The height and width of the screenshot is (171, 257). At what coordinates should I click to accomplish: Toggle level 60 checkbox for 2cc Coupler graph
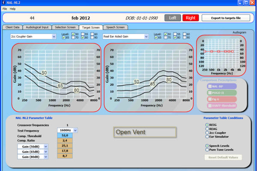pyautogui.click(x=92, y=34)
